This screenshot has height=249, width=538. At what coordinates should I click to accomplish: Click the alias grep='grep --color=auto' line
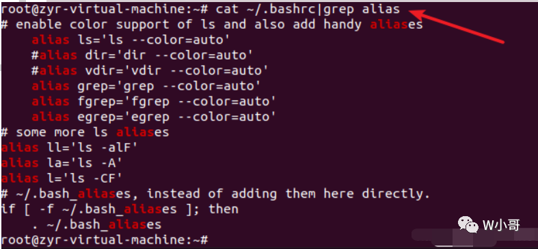tap(146, 86)
